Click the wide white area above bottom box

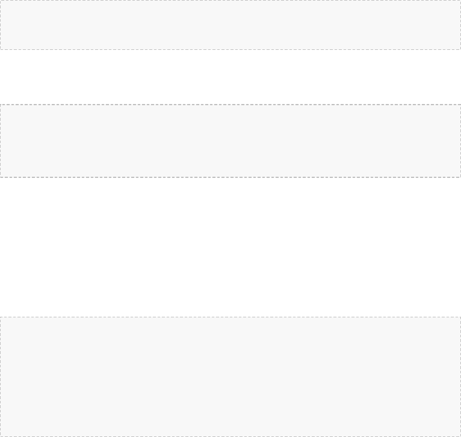pyautogui.click(x=230, y=246)
